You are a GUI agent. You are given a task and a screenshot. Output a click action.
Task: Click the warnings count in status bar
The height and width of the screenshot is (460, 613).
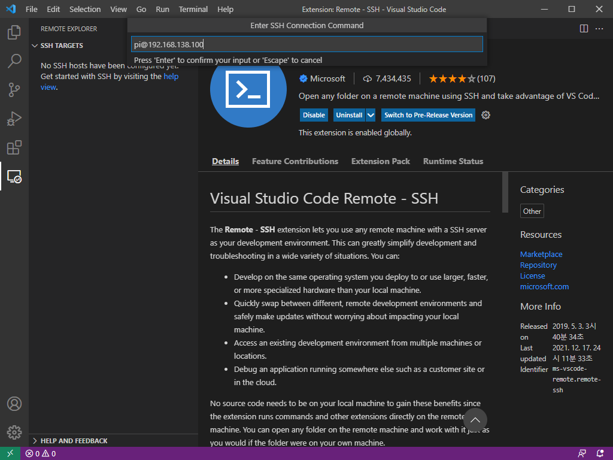pos(49,454)
